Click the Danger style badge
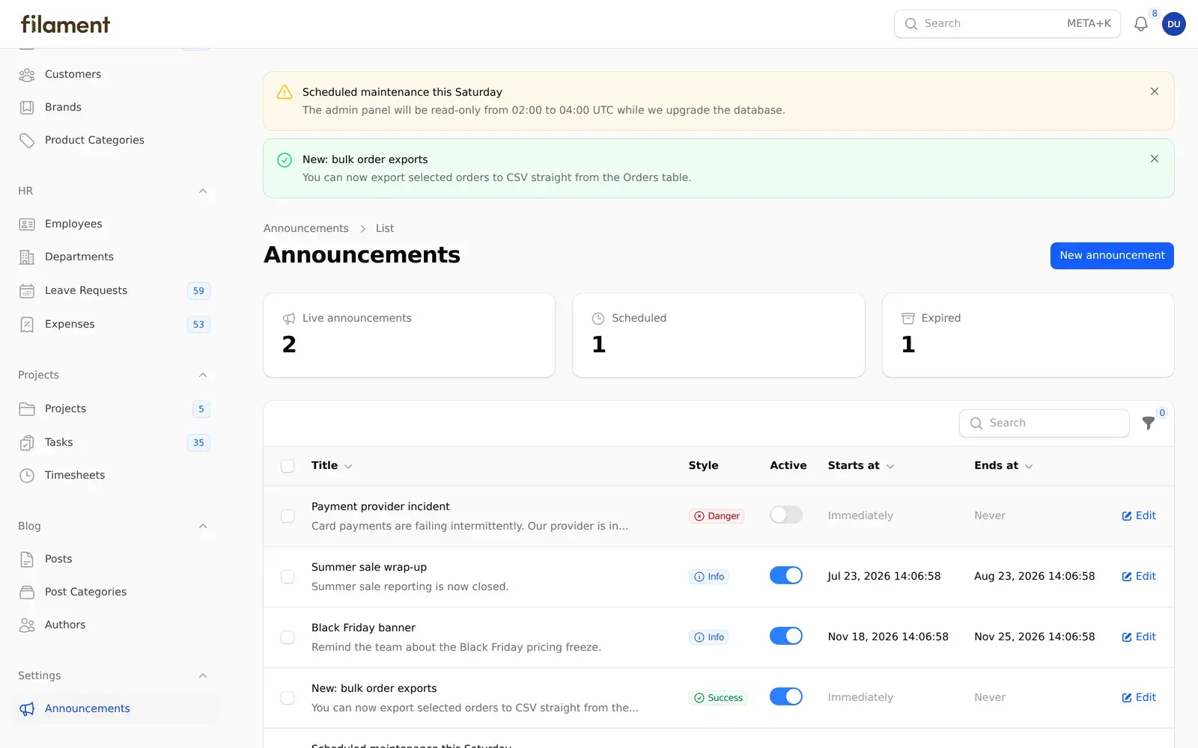This screenshot has width=1198, height=748. click(x=717, y=516)
